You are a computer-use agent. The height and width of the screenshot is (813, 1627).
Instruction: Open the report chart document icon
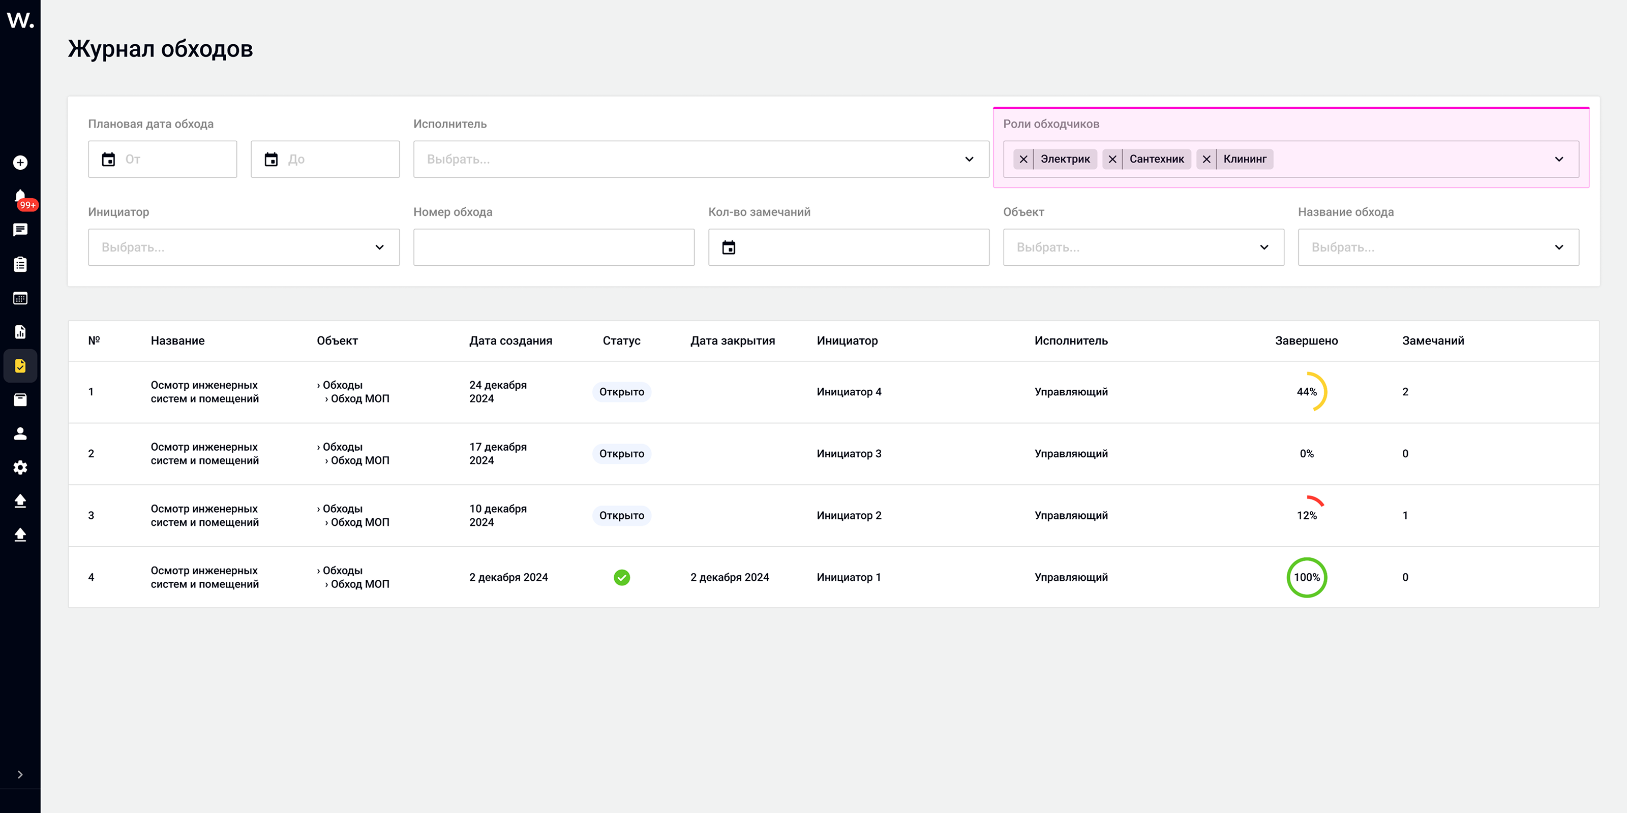point(20,332)
